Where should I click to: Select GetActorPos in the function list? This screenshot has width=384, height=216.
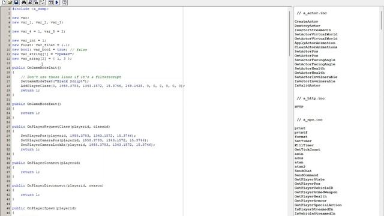click(x=306, y=56)
